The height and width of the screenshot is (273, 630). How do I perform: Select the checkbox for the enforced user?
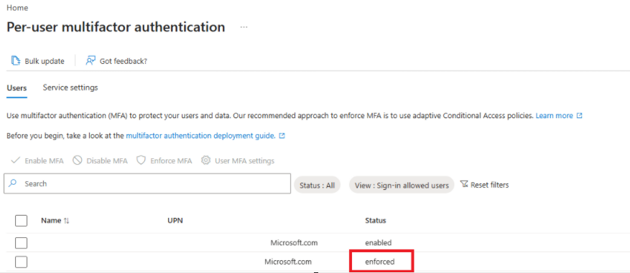coord(21,262)
